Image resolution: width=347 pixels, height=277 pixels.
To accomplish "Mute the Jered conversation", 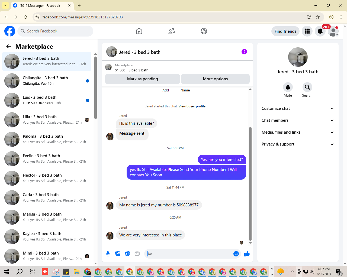I will (x=288, y=87).
